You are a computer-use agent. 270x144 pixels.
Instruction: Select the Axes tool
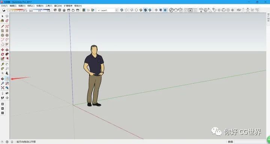pyautogui.click(x=2, y=73)
